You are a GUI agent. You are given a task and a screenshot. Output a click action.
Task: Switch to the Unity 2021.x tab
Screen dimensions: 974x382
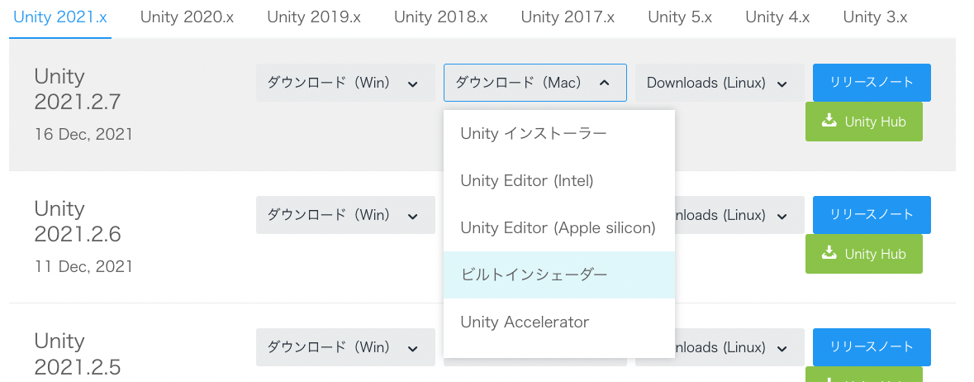coord(60,17)
